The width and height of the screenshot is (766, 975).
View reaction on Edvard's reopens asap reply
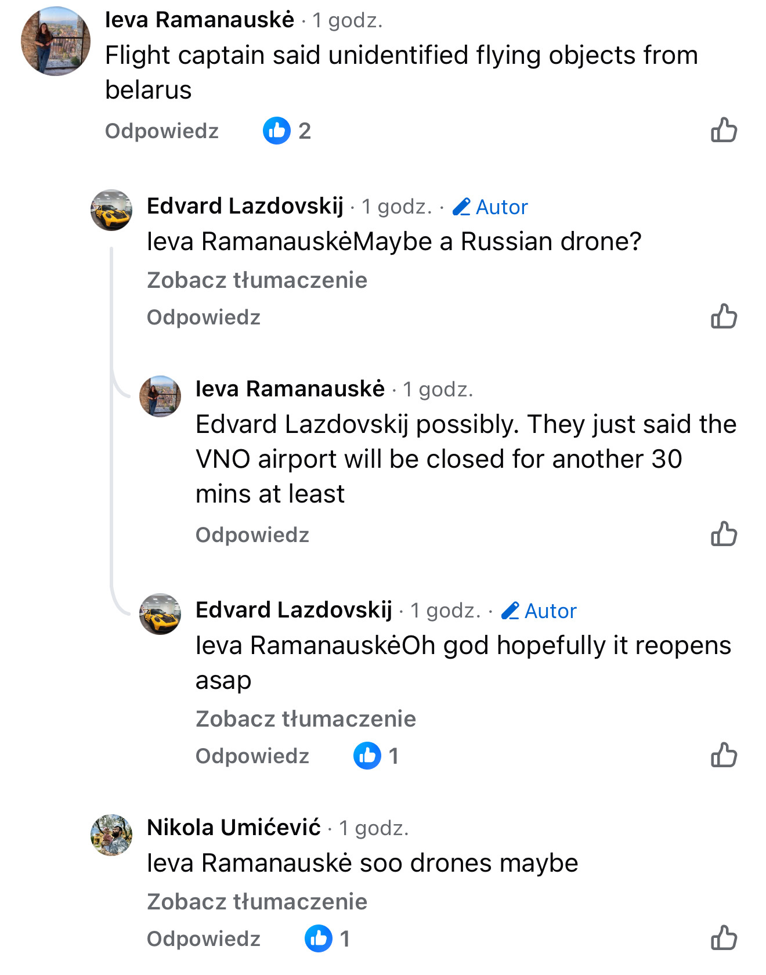pos(377,756)
